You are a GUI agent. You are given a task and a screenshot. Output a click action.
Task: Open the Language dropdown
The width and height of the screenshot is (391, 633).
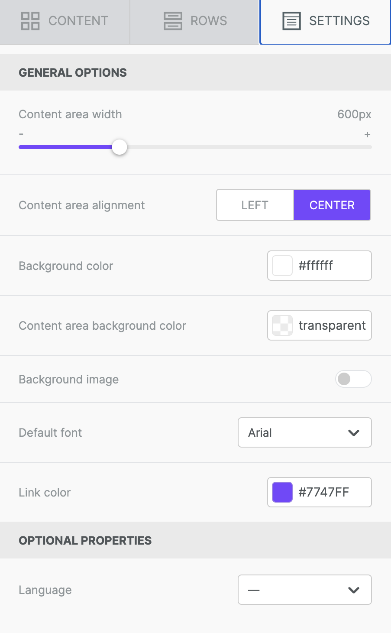pyautogui.click(x=304, y=590)
